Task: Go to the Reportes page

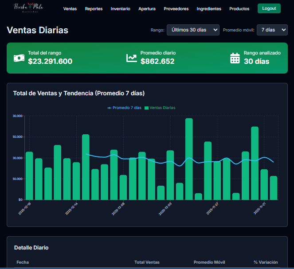Action: coord(94,9)
